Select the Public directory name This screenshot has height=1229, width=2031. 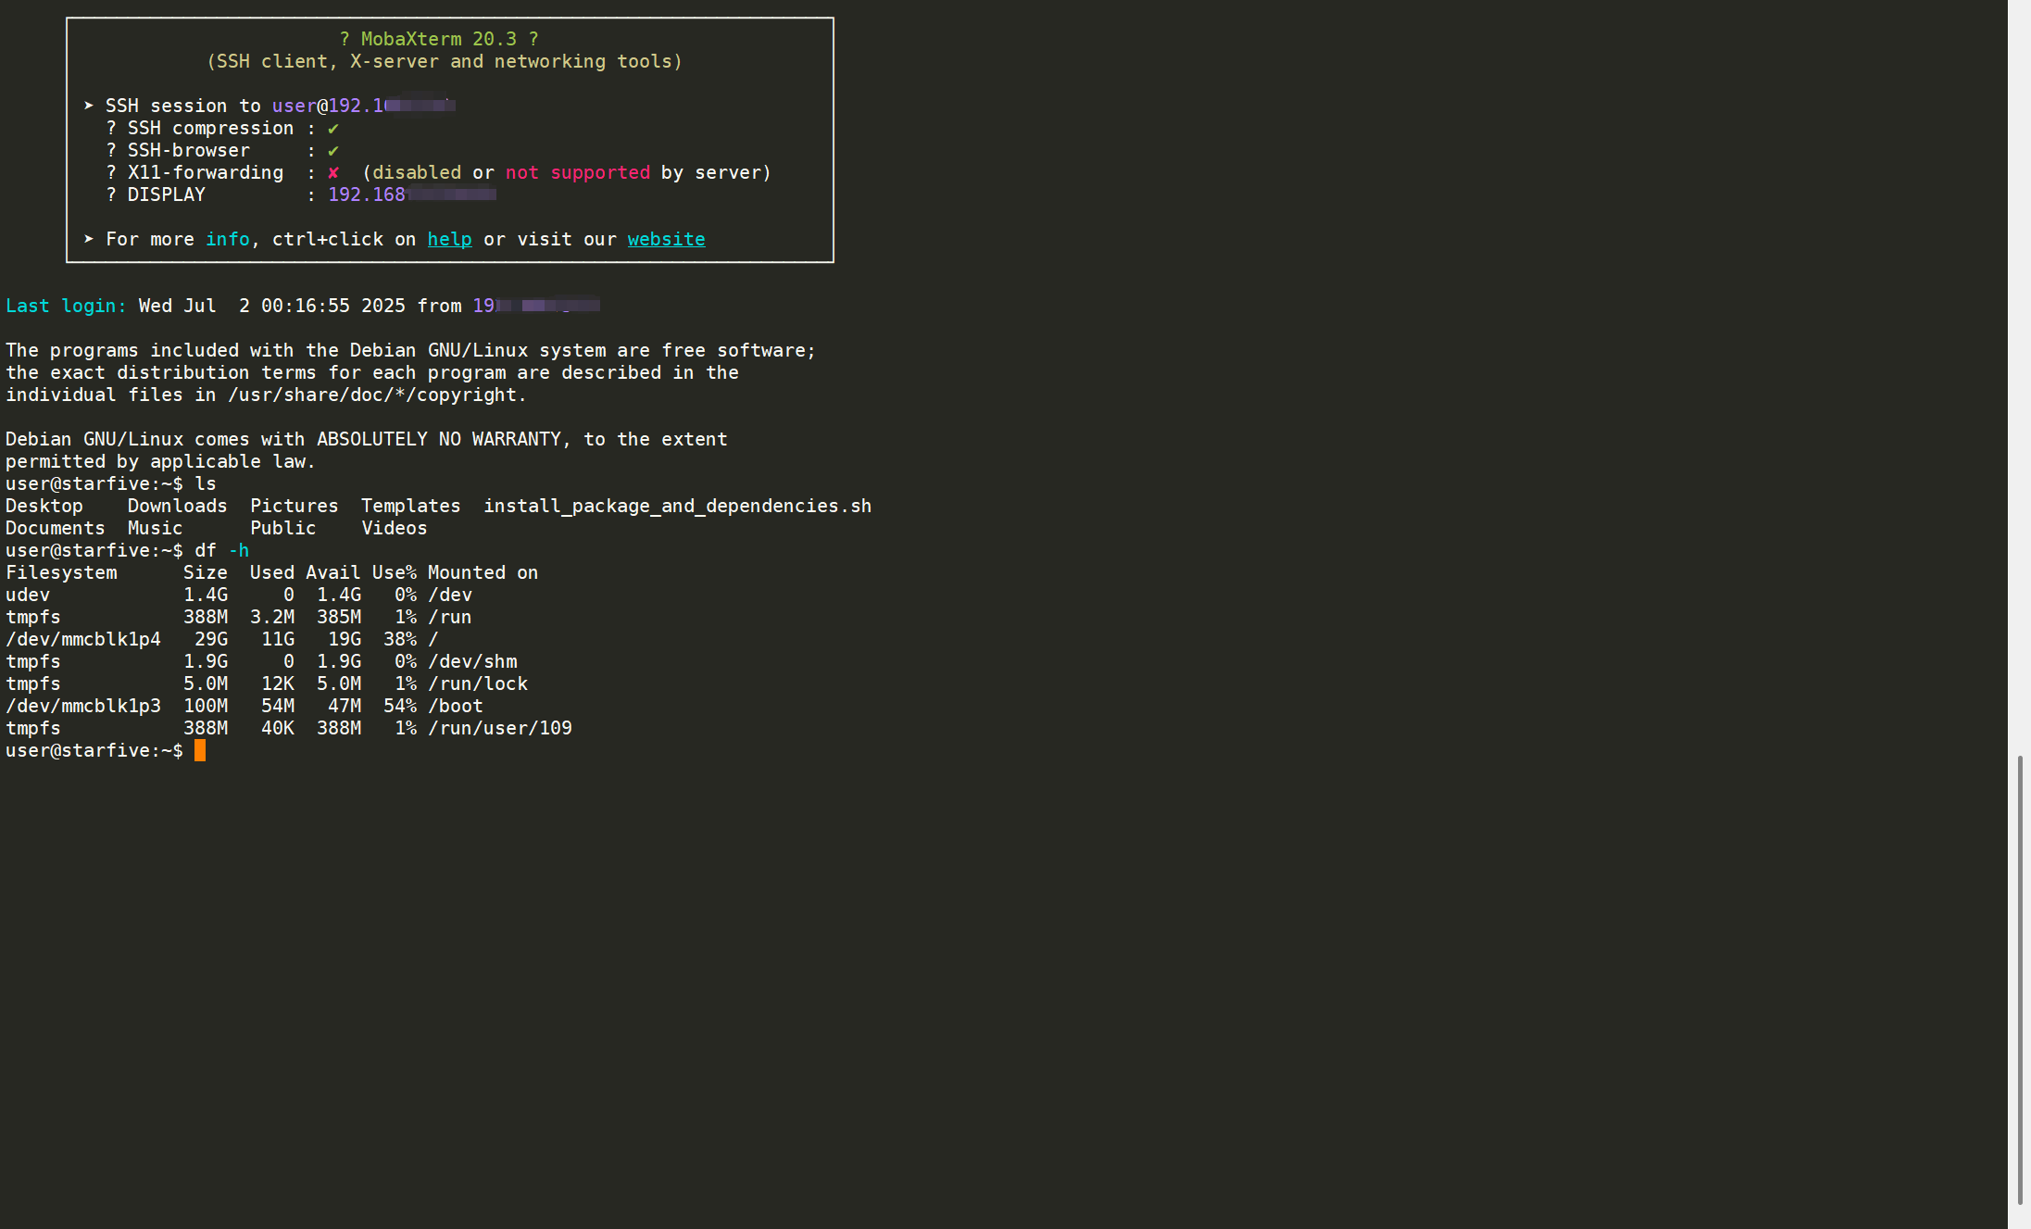click(x=282, y=528)
